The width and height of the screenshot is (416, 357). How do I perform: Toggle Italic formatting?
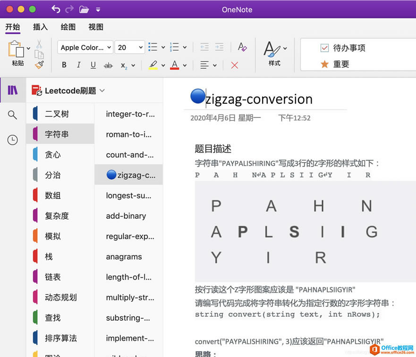[78, 65]
